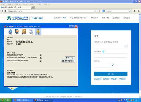Image resolution: width=141 pixels, height=102 pixels.
Task: Click the Firefox icon in the main title bar
Action: (1, 2)
